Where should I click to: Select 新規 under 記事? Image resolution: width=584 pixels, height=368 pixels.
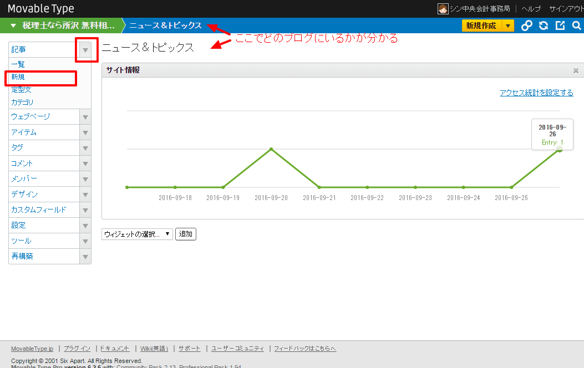(18, 77)
